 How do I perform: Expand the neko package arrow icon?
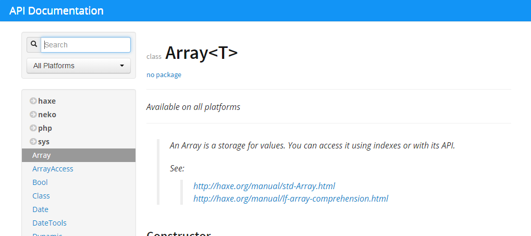coord(33,115)
